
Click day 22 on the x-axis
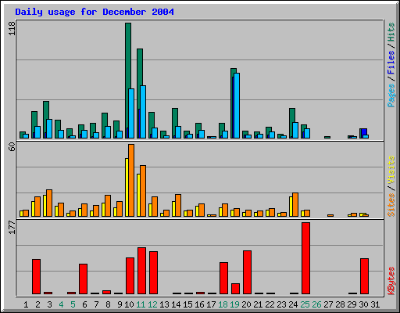[x=270, y=304]
